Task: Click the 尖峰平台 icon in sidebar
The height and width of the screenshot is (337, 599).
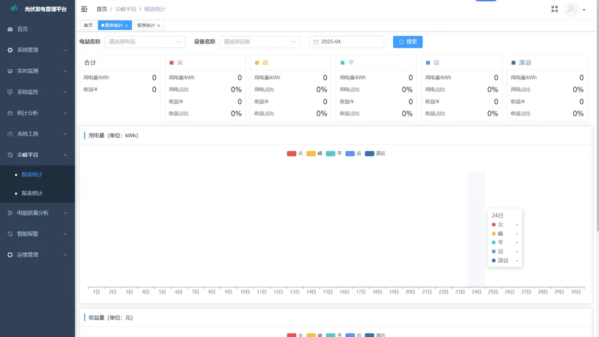Action: pyautogui.click(x=10, y=155)
